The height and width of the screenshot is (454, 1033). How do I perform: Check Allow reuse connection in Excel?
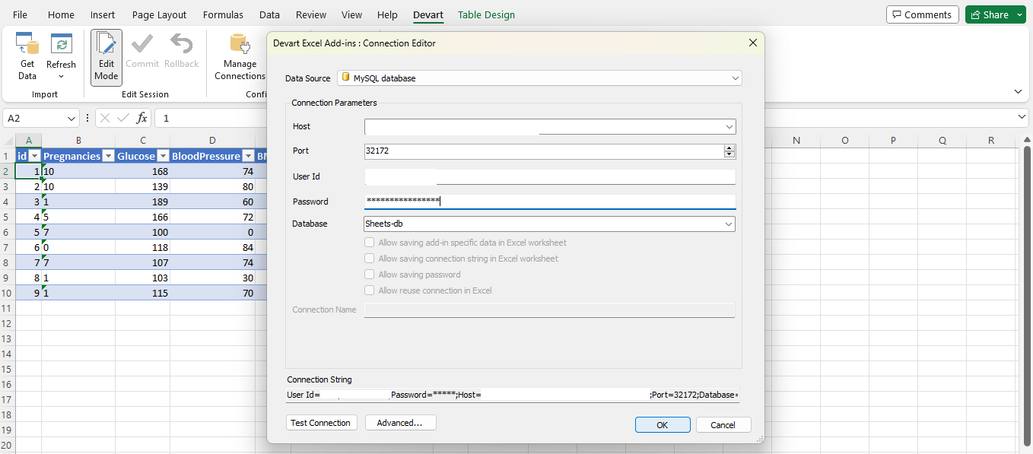tap(370, 290)
